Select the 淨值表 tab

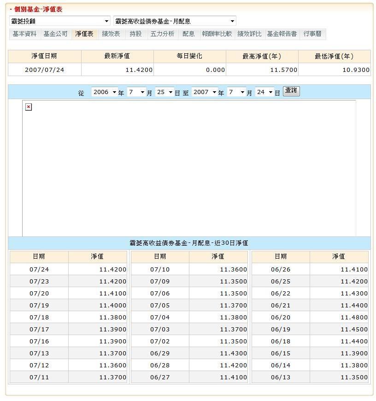84,34
